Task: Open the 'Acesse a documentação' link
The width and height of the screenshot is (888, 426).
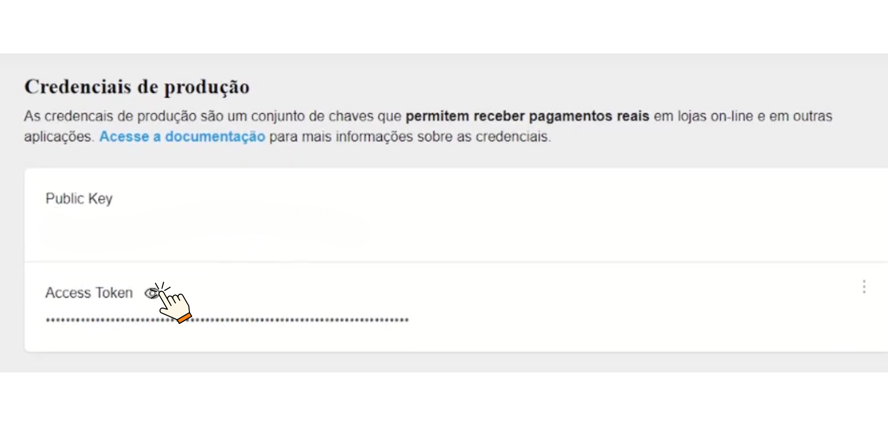Action: (182, 137)
